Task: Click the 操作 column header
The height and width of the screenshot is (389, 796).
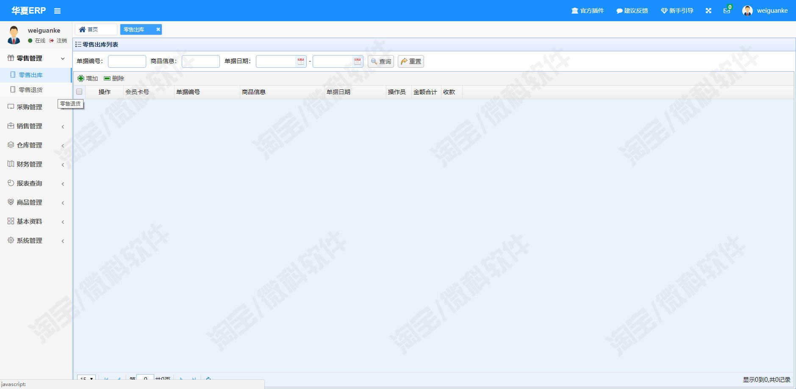Action: click(105, 92)
